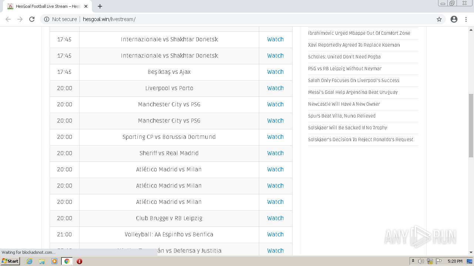This screenshot has width=474, height=266.
Task: Click the Club Brugge v RB Leipzig match name
Action: [169, 218]
